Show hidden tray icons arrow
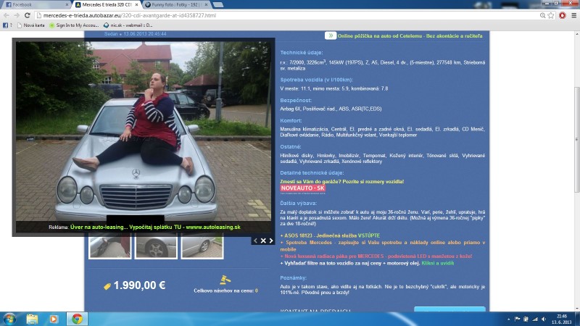This screenshot has width=580, height=326. [x=509, y=319]
